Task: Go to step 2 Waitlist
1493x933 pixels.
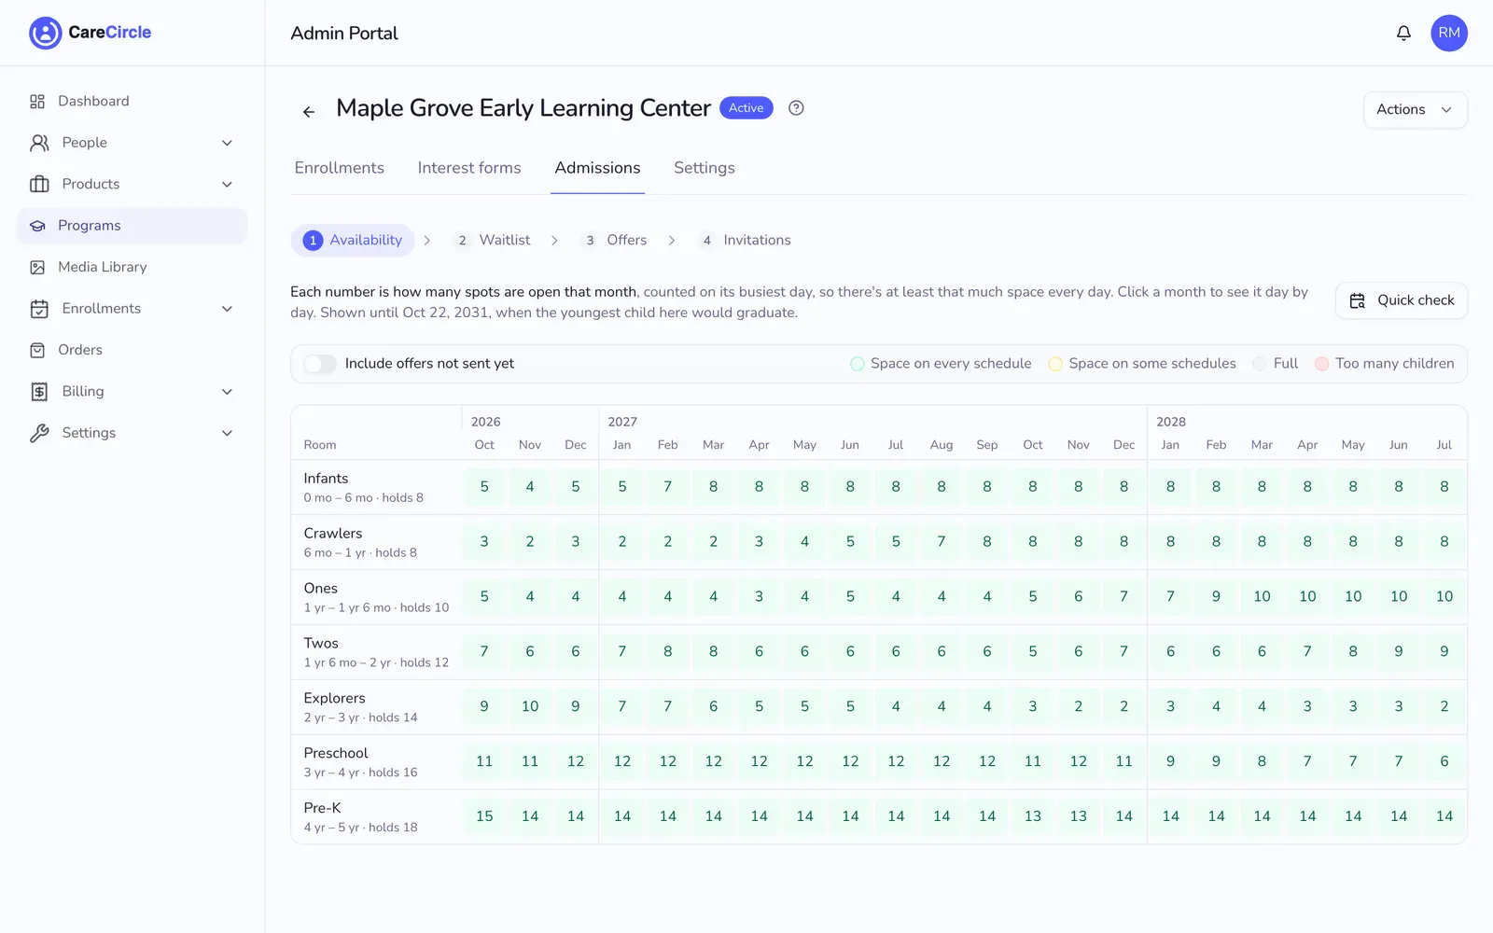Action: coord(494,240)
